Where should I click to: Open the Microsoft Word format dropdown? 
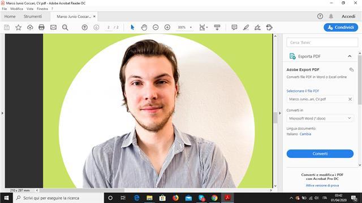click(320, 118)
